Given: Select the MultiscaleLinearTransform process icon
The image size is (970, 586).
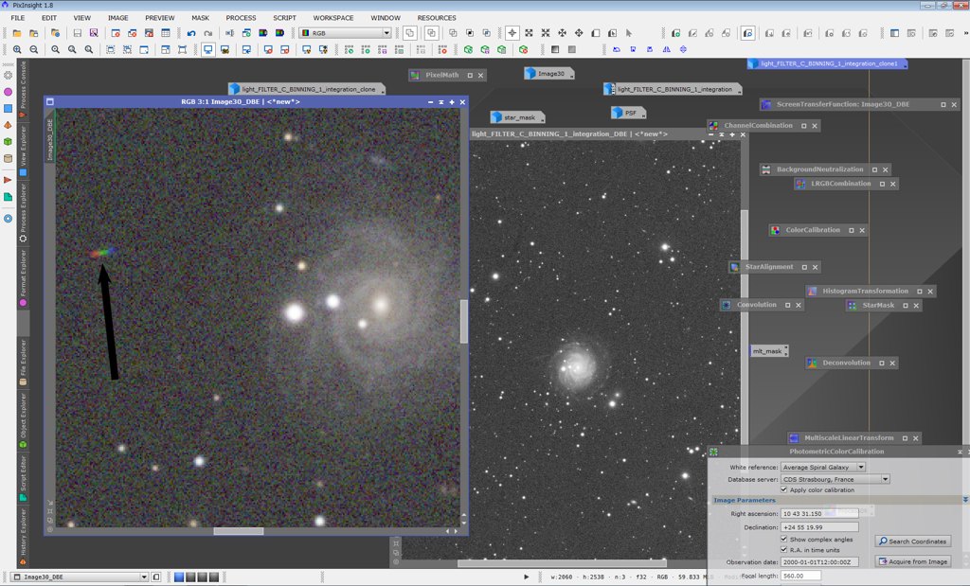Looking at the screenshot, I should coord(794,437).
